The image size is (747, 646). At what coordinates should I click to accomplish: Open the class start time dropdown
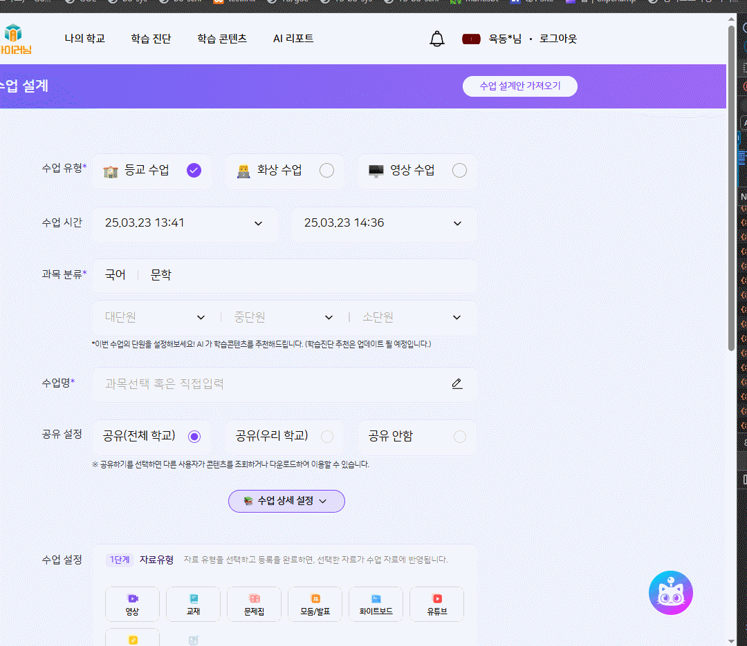click(x=185, y=223)
